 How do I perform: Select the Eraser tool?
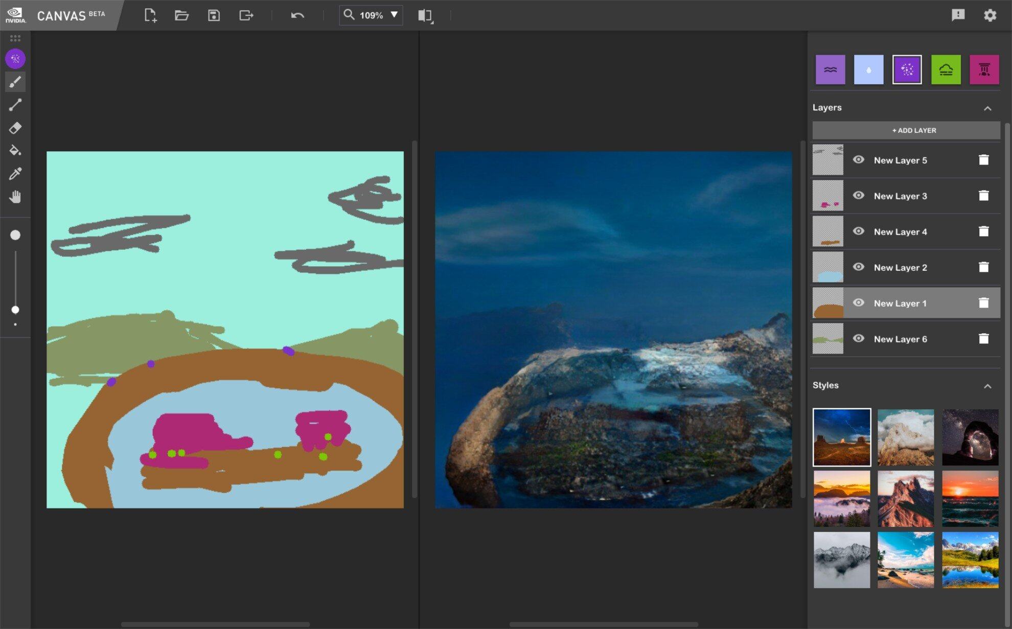tap(15, 128)
